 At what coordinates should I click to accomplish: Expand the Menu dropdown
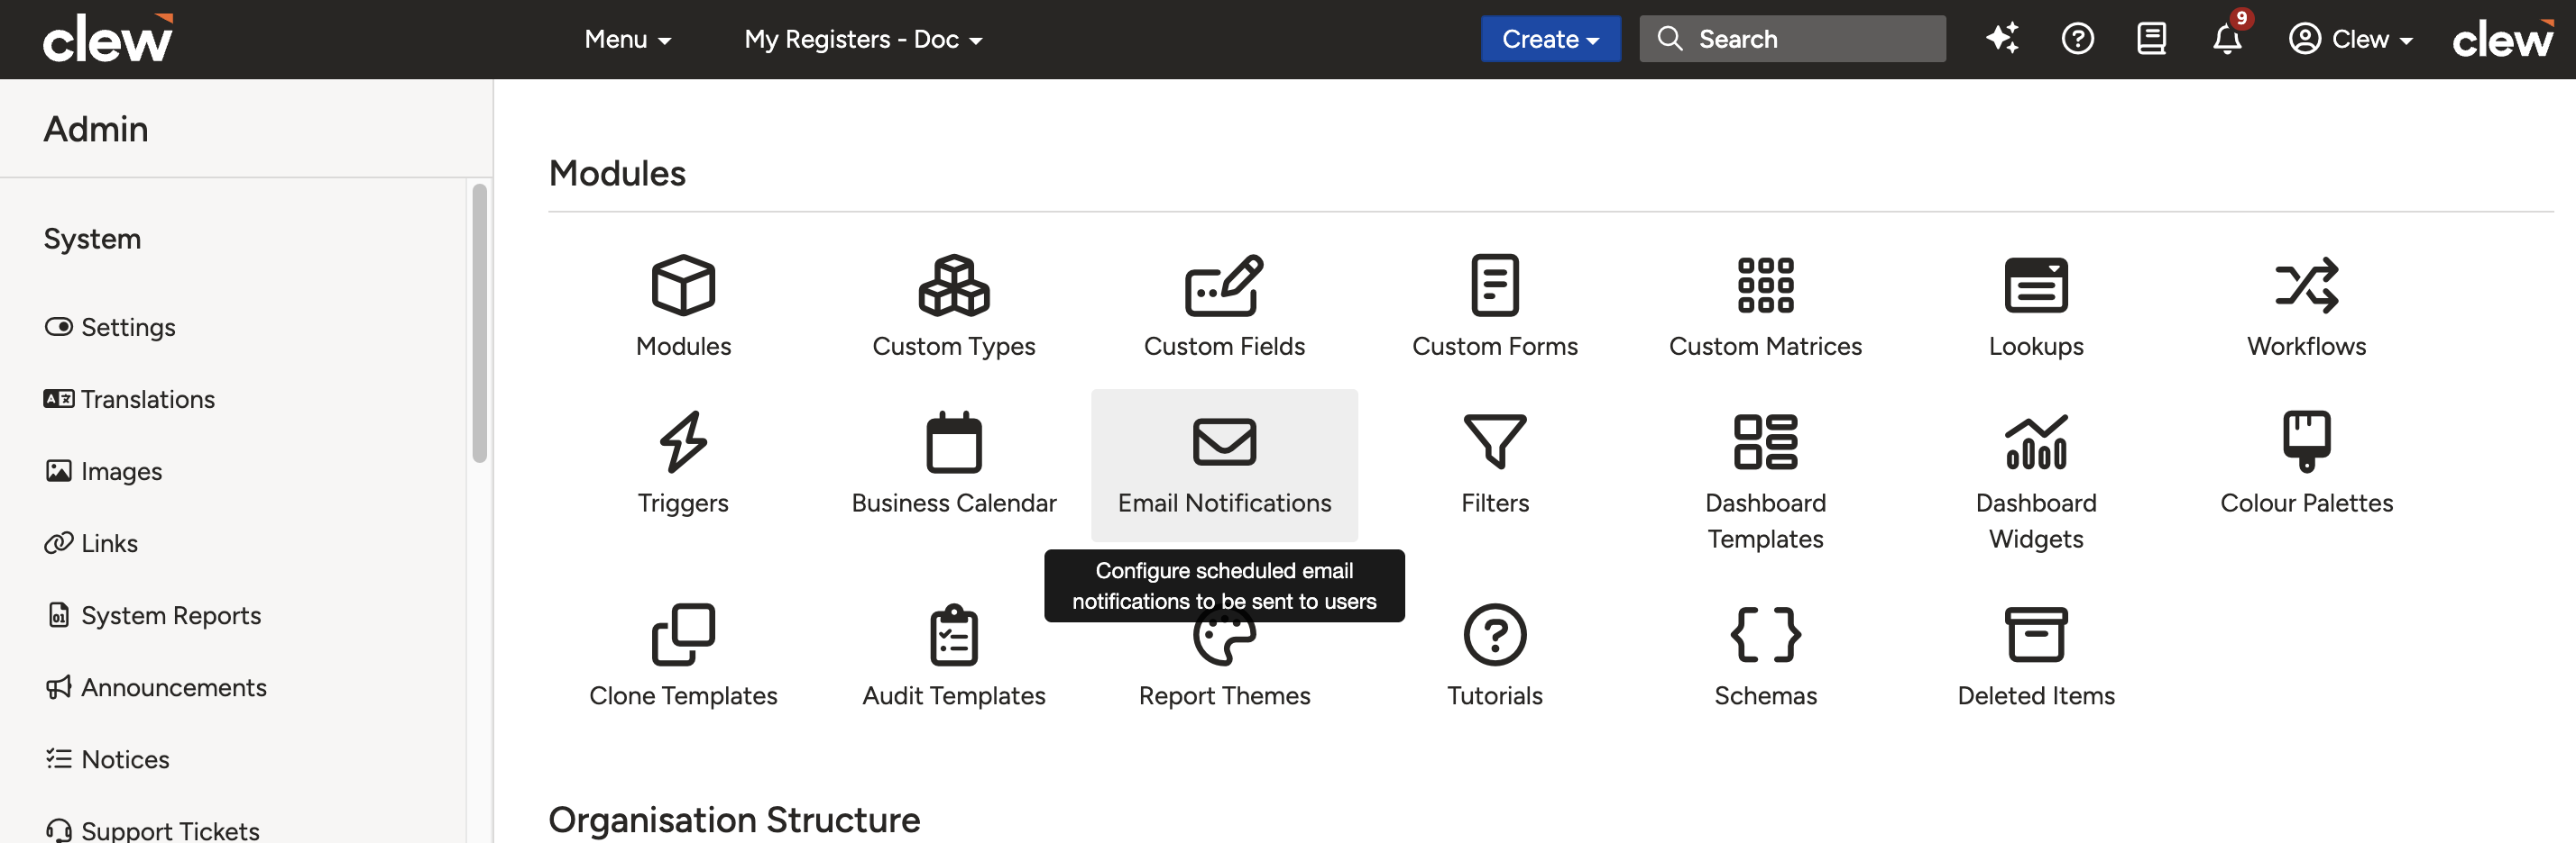click(627, 39)
